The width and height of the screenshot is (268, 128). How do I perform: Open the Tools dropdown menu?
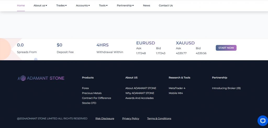(x=103, y=5)
